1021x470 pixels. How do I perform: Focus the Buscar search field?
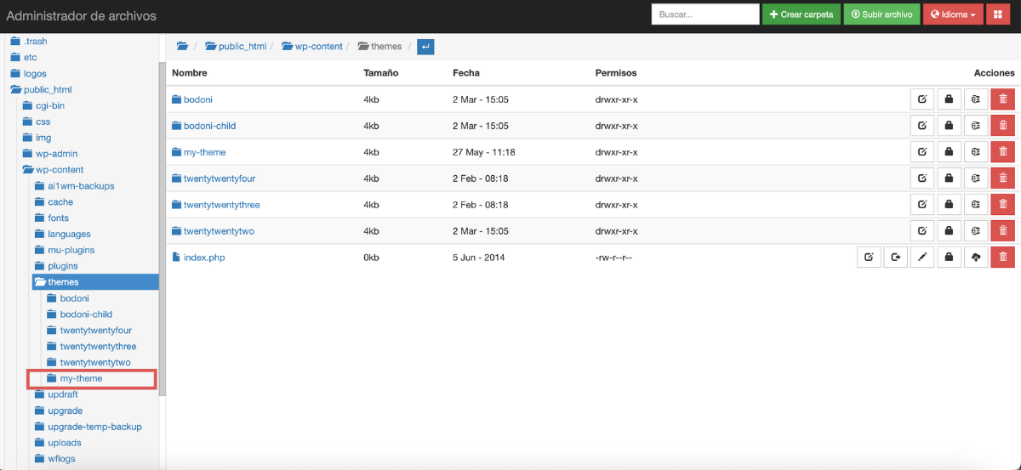pyautogui.click(x=704, y=14)
